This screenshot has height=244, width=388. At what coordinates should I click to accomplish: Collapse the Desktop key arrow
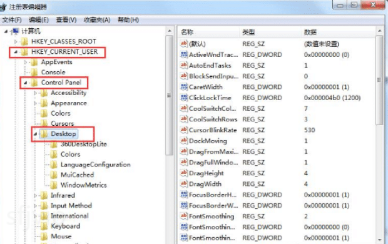pos(35,134)
